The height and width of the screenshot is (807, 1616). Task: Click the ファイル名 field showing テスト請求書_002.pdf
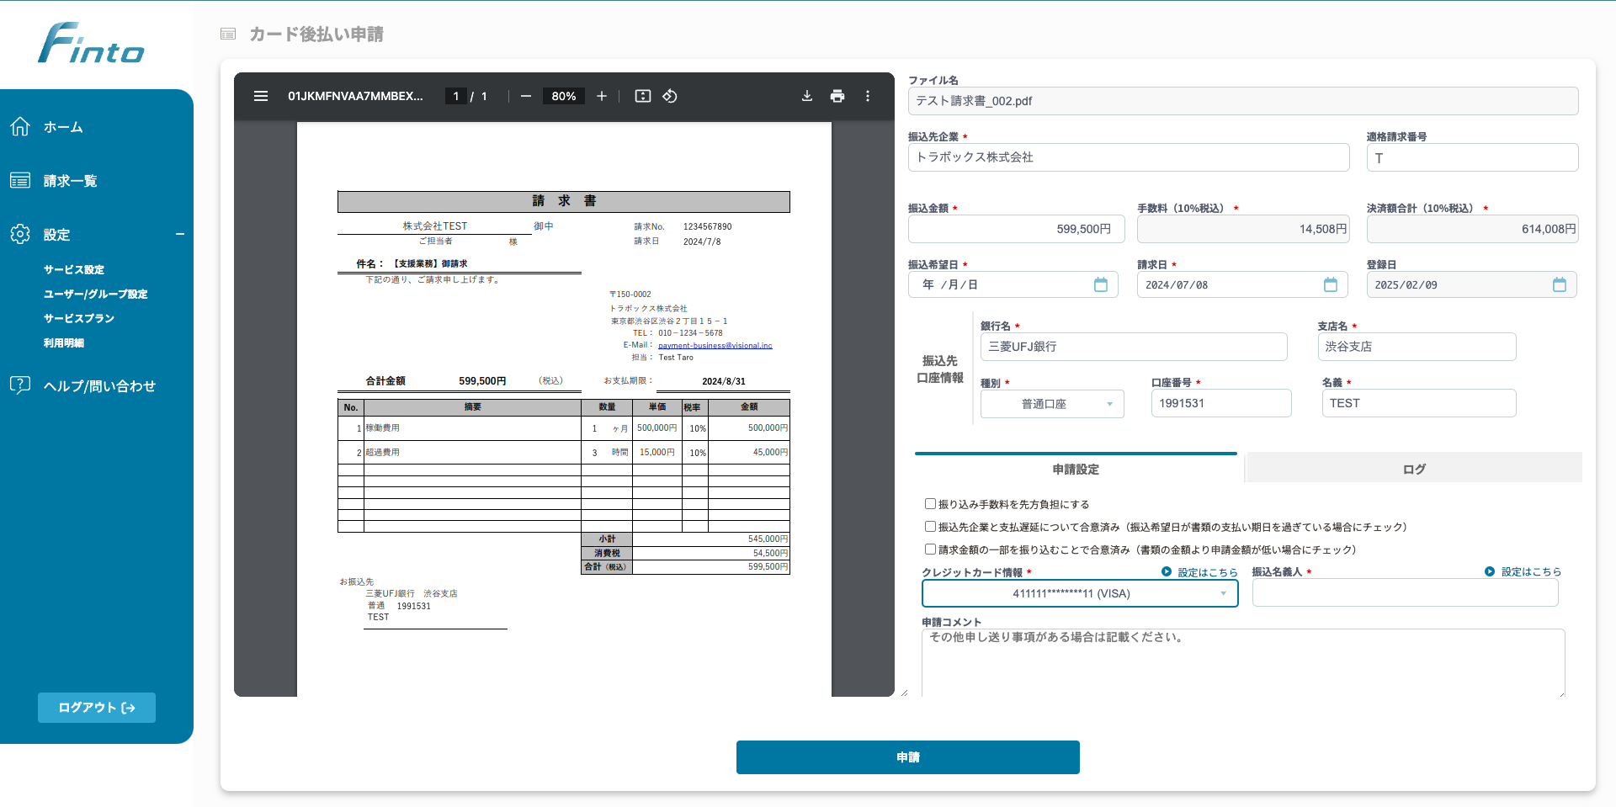click(x=1243, y=101)
